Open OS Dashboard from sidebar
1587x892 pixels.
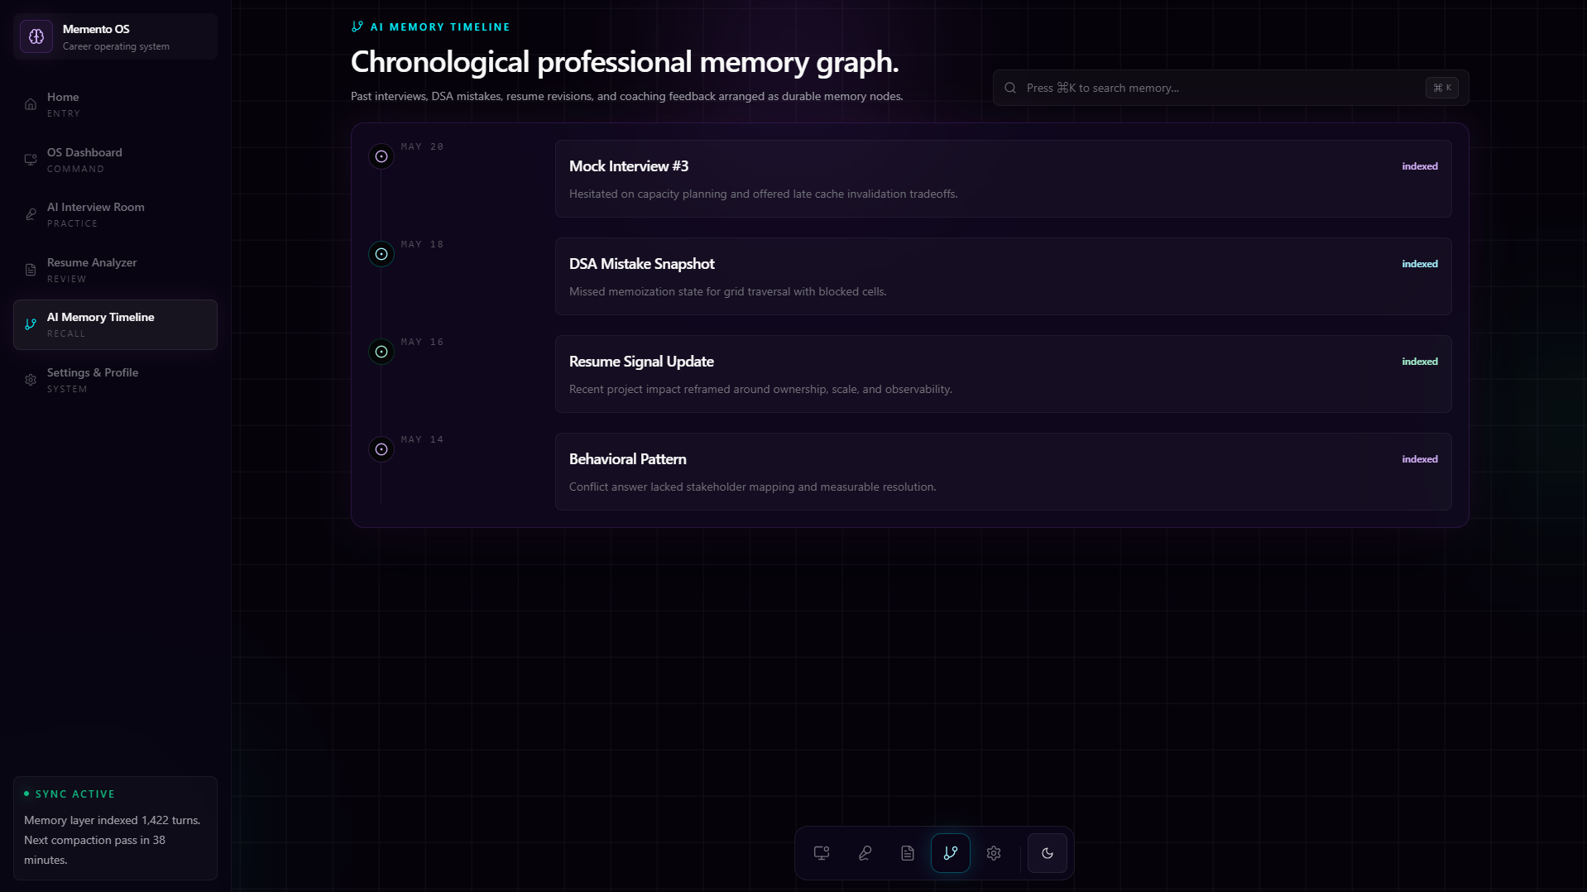click(x=115, y=160)
